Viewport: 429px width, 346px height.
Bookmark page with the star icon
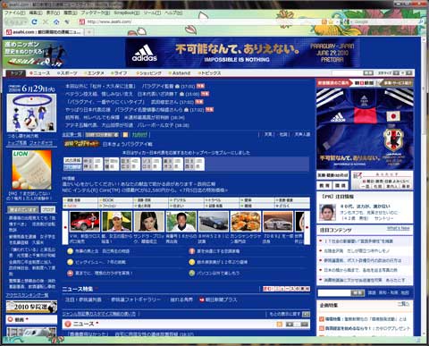[331, 21]
